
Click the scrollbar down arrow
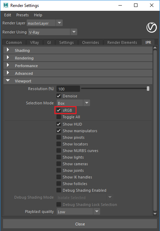pos(155,214)
